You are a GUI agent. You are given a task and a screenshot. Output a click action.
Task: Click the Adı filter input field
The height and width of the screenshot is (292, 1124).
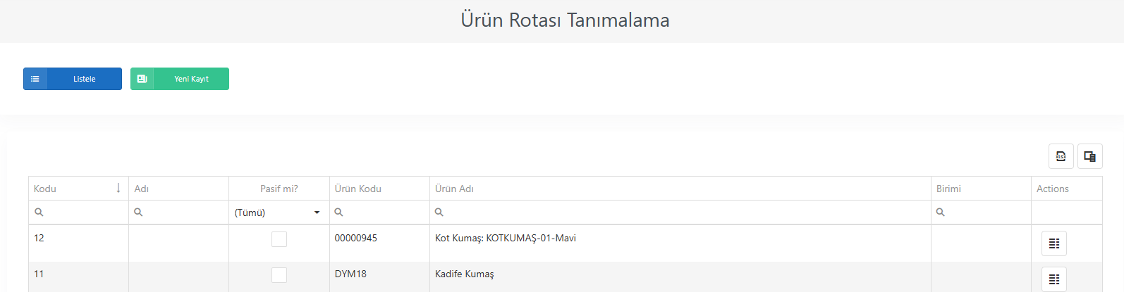click(x=179, y=212)
